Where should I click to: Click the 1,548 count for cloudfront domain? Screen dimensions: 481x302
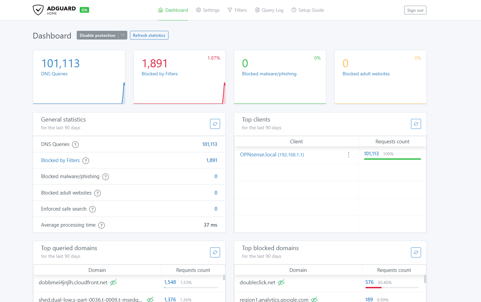point(170,282)
